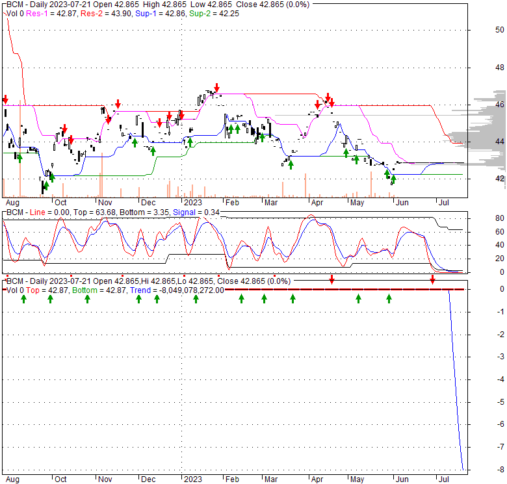Image resolution: width=507 pixels, height=484 pixels.
Task: Click the 20 level on stochastic axis
Action: pos(500,259)
